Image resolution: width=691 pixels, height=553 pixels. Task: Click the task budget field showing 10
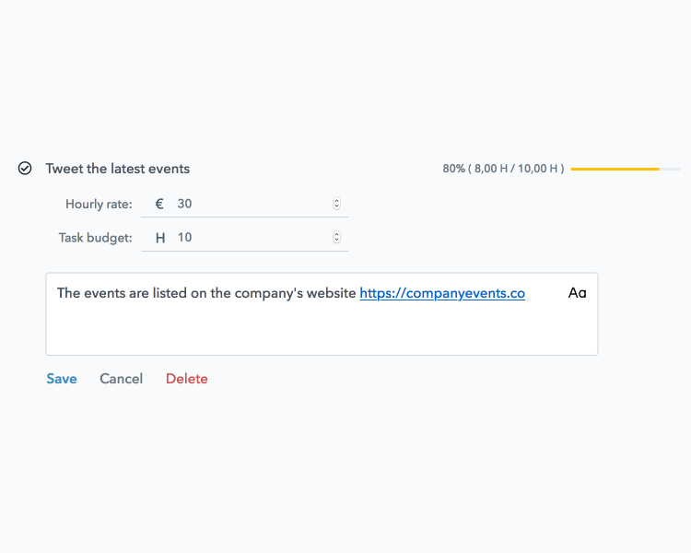[x=244, y=238]
